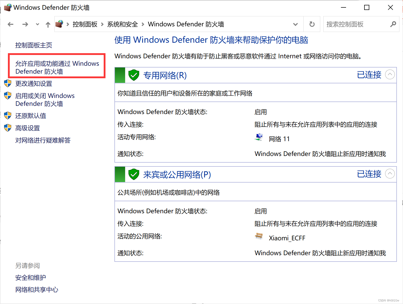Open 网络和共享中心 link

(37, 290)
